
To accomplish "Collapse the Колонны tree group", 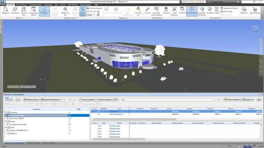I will click(6, 112).
